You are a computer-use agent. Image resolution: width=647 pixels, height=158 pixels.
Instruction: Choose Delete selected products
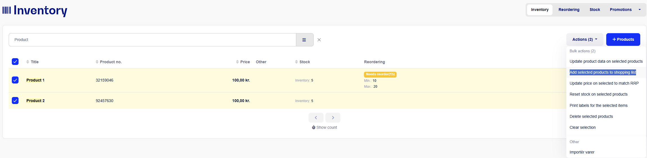click(x=606, y=116)
